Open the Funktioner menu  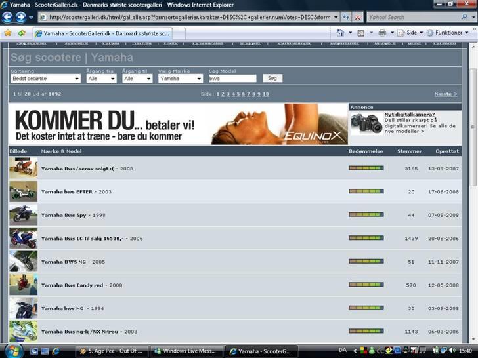click(x=448, y=32)
